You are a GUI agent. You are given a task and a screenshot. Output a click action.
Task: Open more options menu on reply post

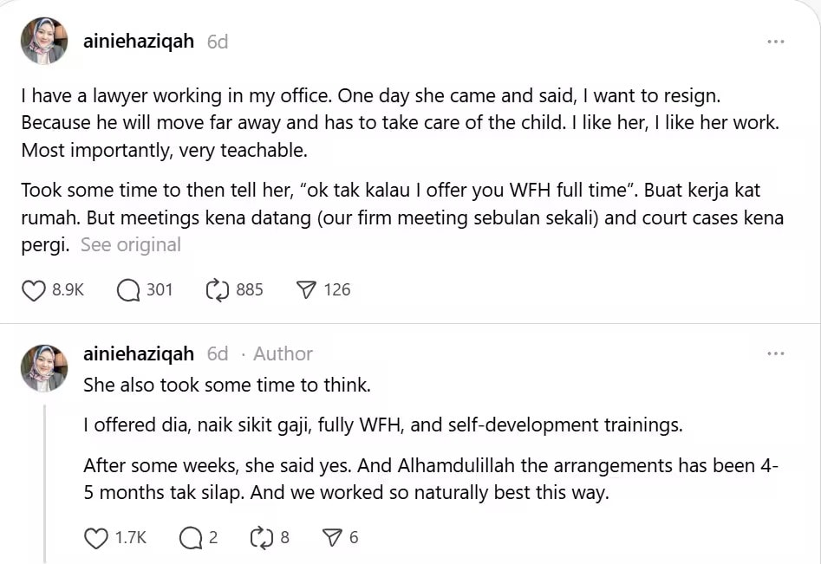pyautogui.click(x=776, y=353)
